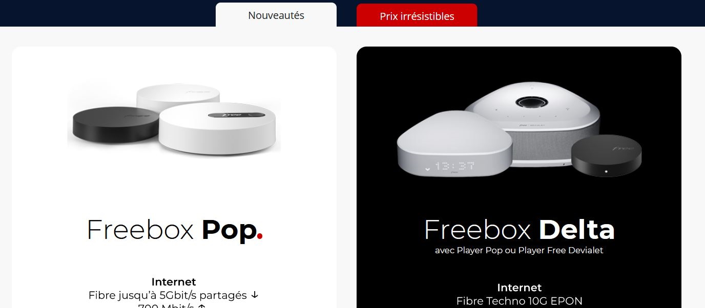Screen dimensions: 705x308
Task: Click the download arrow after 5Gbit/s partagés
Action: point(255,295)
